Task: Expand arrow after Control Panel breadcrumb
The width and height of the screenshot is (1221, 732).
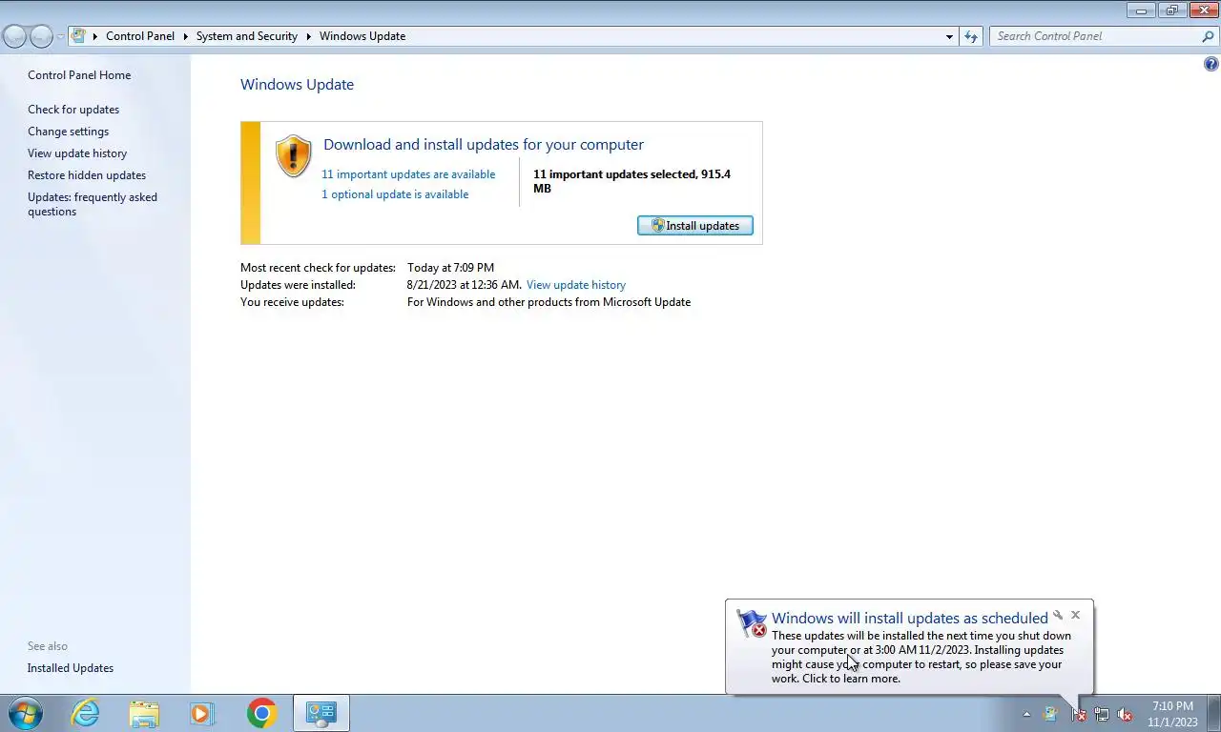Action: (185, 36)
